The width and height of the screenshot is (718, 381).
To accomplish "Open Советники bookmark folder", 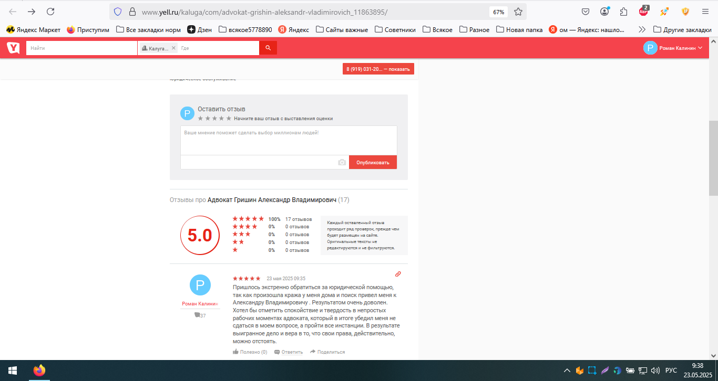I will point(395,30).
